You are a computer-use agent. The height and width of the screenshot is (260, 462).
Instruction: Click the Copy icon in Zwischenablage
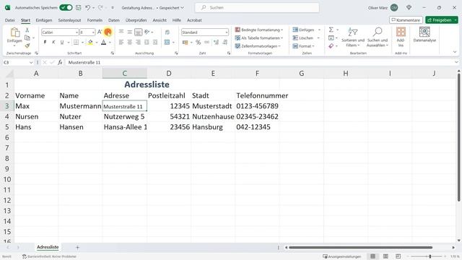tap(27, 38)
